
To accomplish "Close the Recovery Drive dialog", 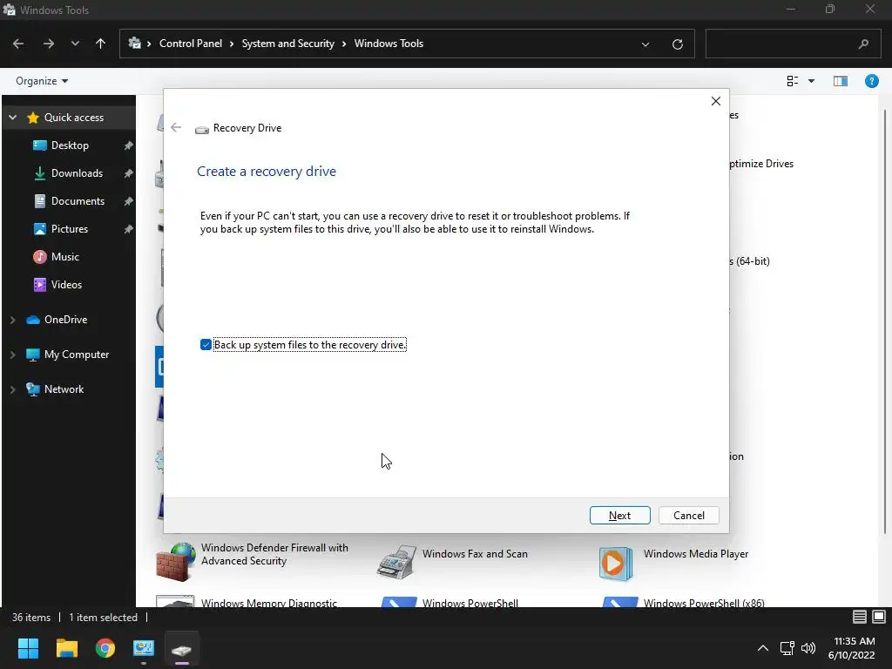I will point(716,101).
